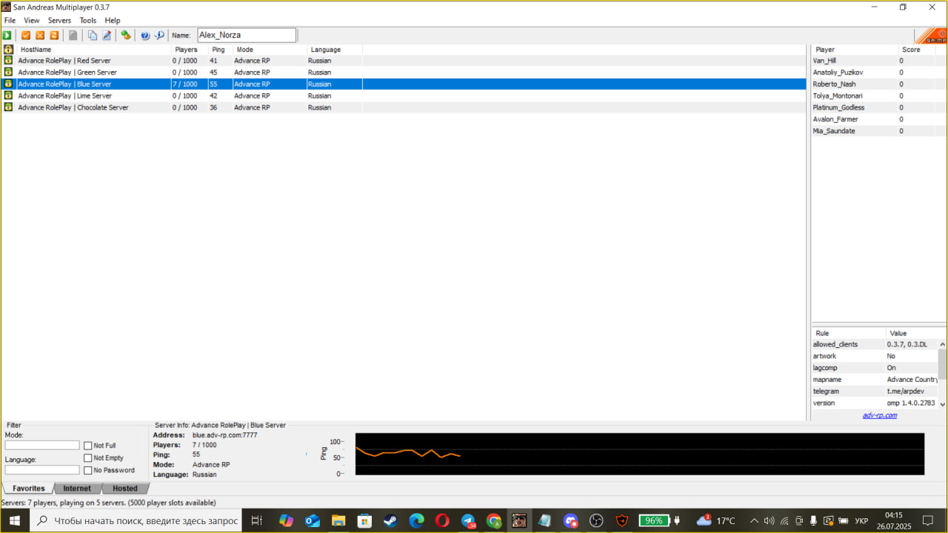Select Advance RolePlay | Lime Server row
Viewport: 948px width, 533px height.
404,95
